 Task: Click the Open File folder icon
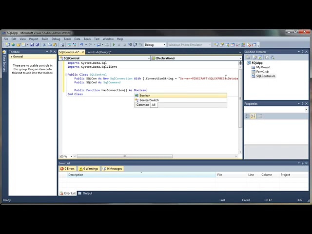19,44
